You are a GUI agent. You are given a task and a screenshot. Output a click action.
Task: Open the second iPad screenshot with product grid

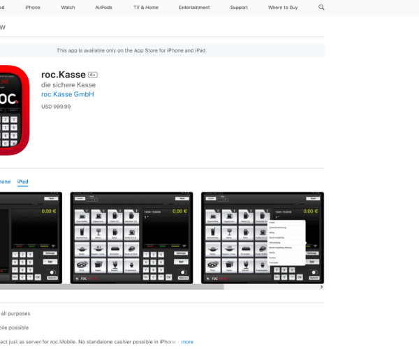click(x=131, y=237)
